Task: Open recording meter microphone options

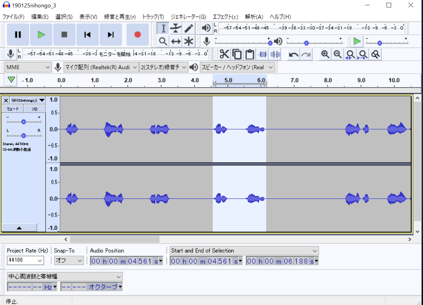Action: tap(11, 54)
